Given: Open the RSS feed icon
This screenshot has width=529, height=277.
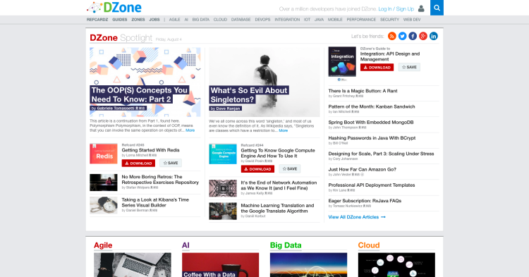Looking at the screenshot, I should click(x=391, y=36).
